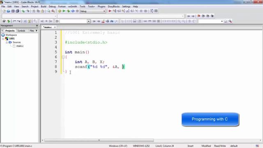The image size is (263, 148).
Task: Select the main.c editor tab
Action: (x=48, y=27)
